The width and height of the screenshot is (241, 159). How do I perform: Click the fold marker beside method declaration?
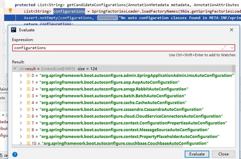pos(4,5)
